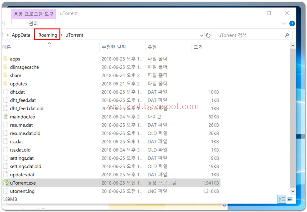Click the 1,941KB size cell
Viewport: 307px width, 212px height.
tap(211, 183)
